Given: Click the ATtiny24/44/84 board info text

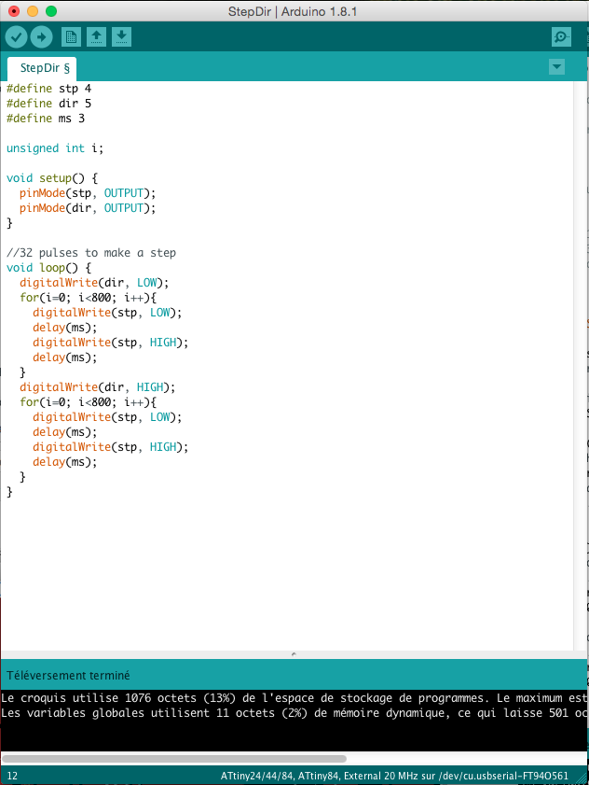Looking at the screenshot, I should [394, 776].
